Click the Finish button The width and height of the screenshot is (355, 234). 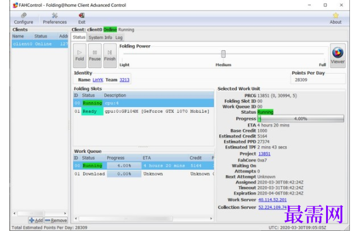tap(110, 55)
